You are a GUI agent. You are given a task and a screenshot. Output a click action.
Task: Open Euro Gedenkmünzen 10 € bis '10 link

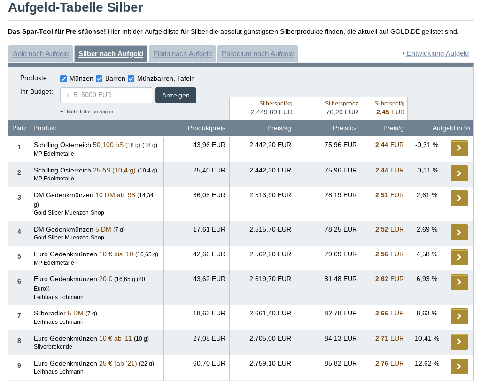(x=96, y=254)
